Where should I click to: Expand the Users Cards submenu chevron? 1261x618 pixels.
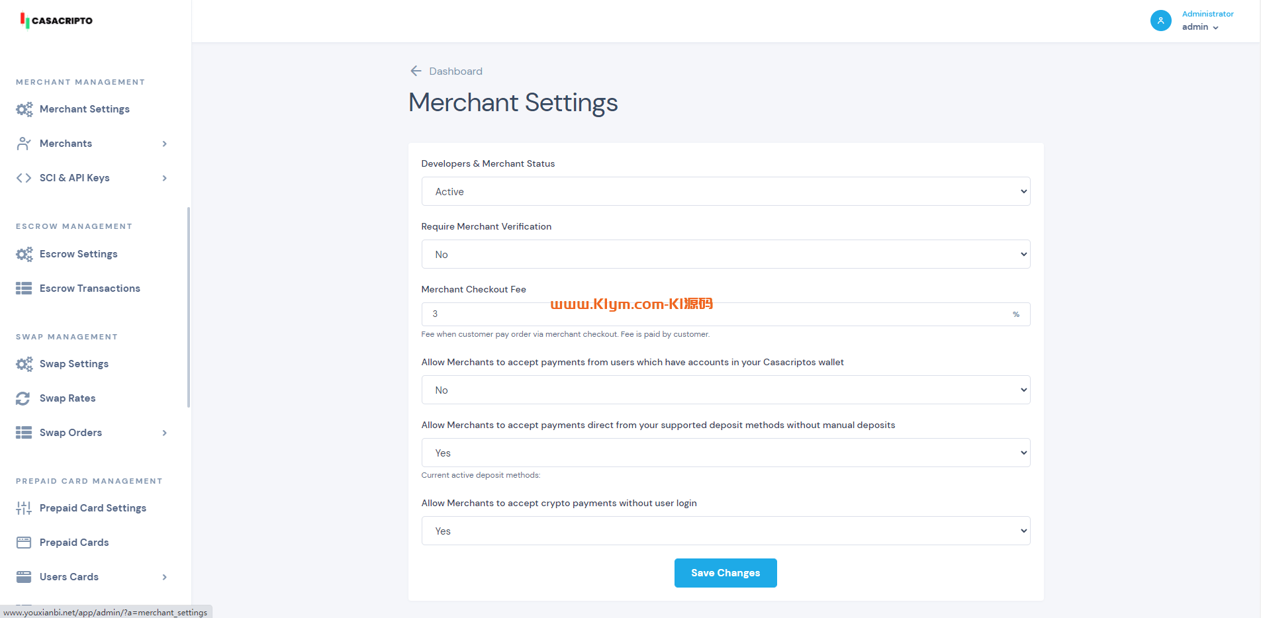pyautogui.click(x=165, y=577)
